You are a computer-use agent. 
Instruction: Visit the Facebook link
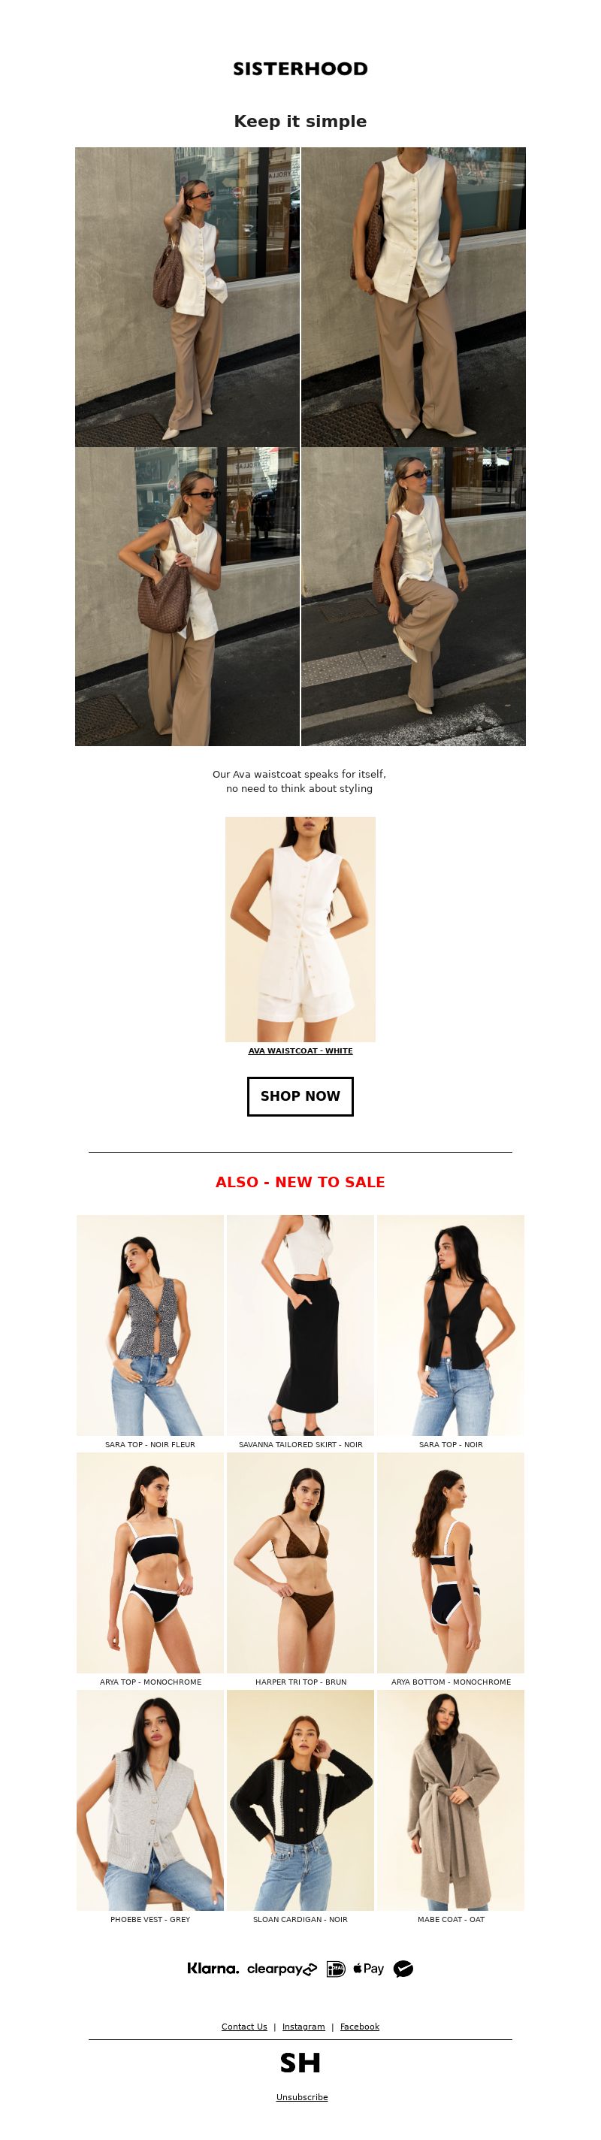359,2027
